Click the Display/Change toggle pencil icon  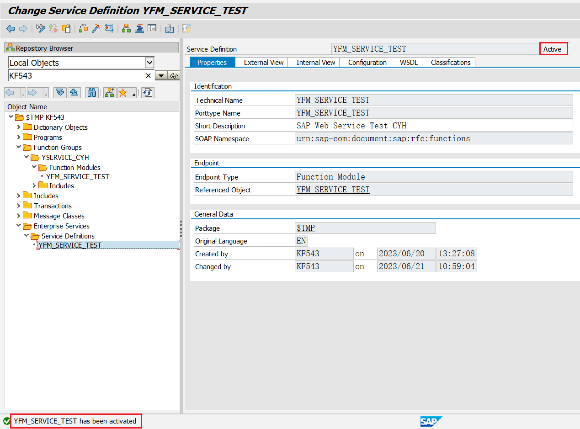[x=41, y=29]
